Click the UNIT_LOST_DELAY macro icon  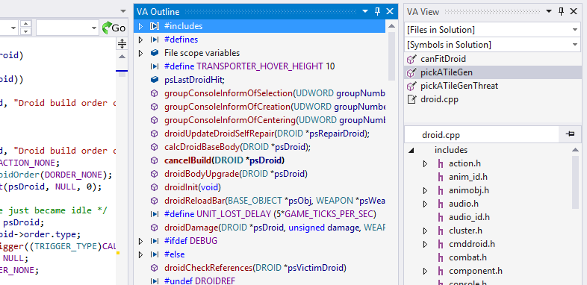coord(155,214)
